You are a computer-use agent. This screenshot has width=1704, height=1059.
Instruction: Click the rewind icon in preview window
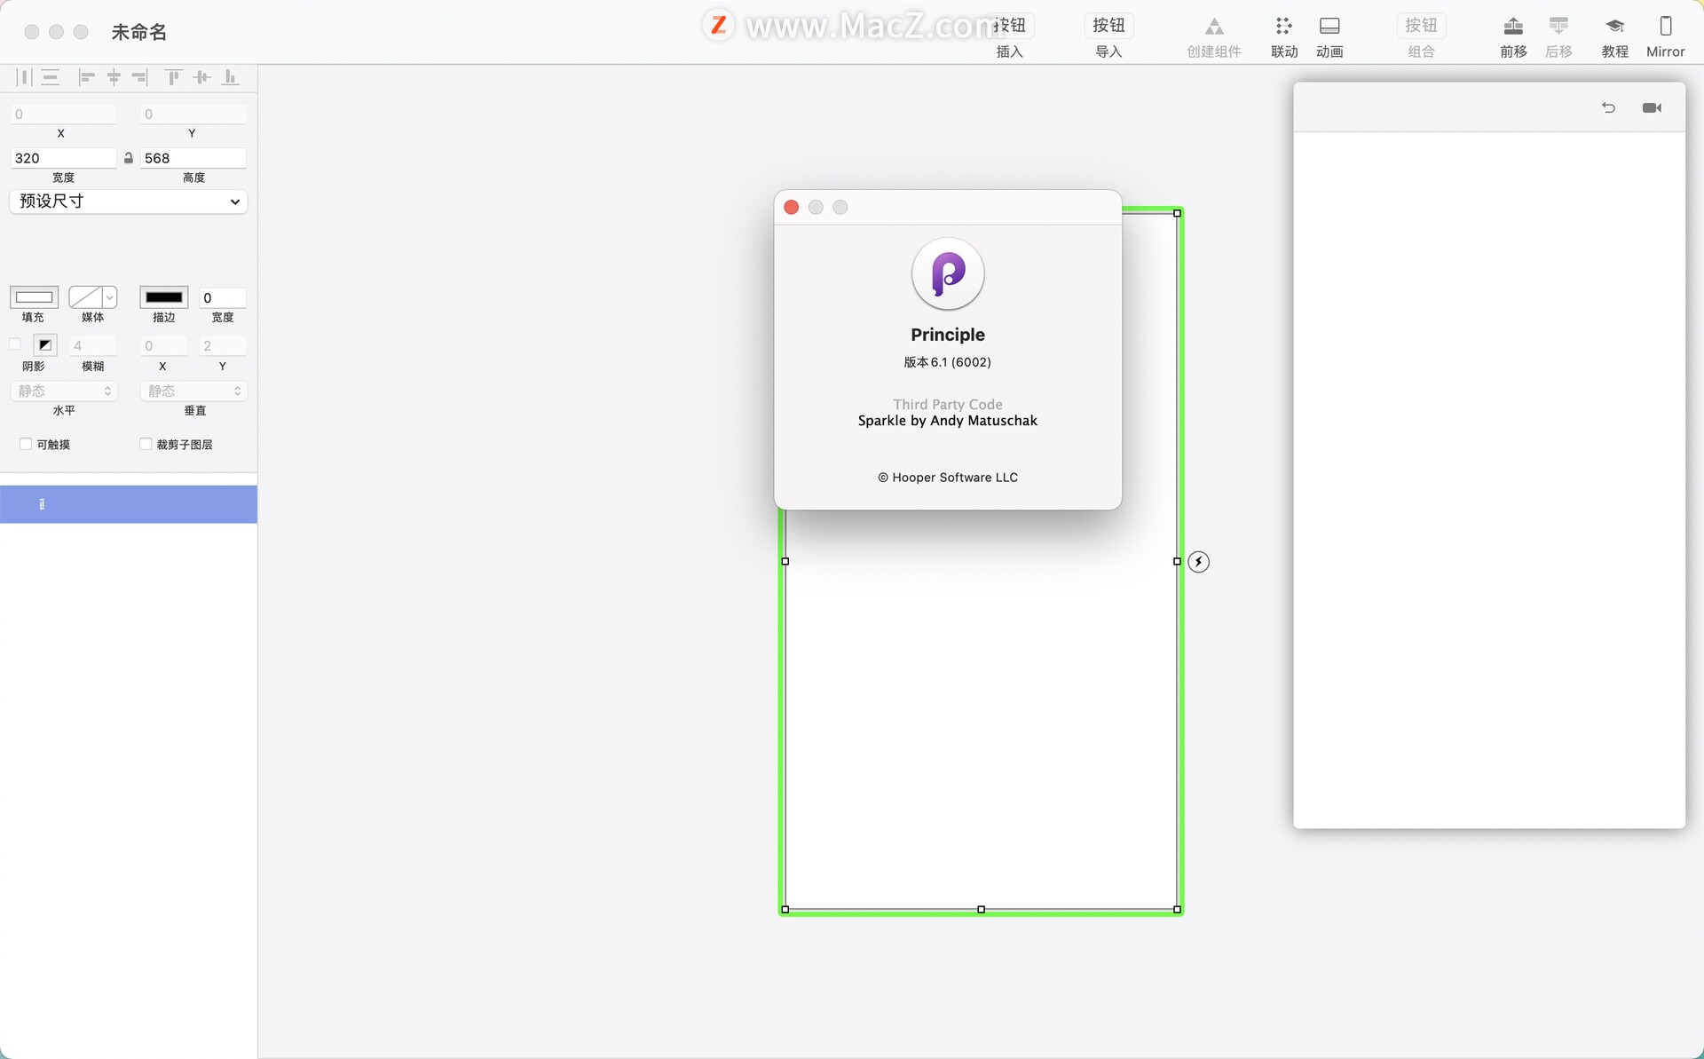(1609, 107)
